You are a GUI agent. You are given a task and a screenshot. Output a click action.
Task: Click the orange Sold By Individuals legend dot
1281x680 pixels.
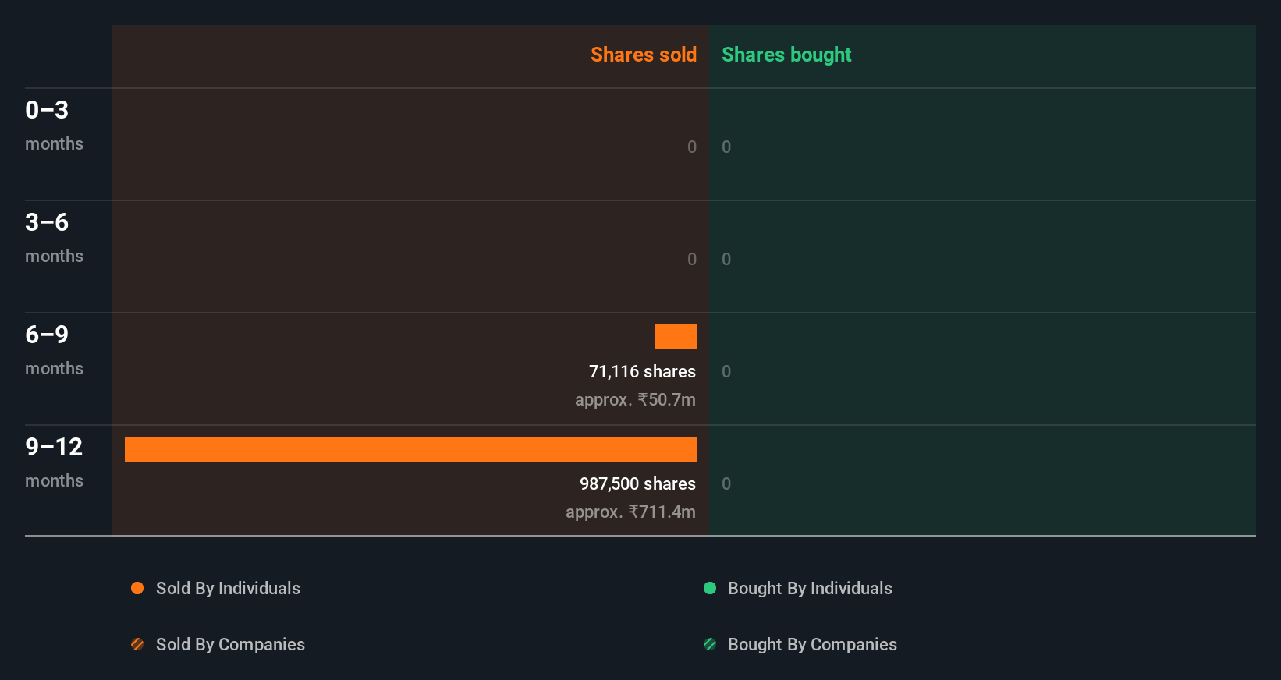click(137, 588)
